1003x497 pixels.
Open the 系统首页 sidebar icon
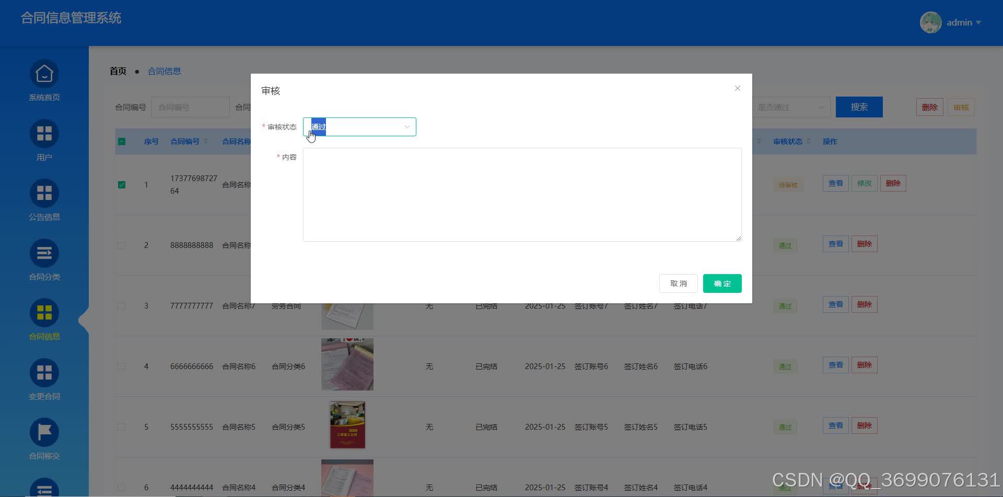(44, 74)
